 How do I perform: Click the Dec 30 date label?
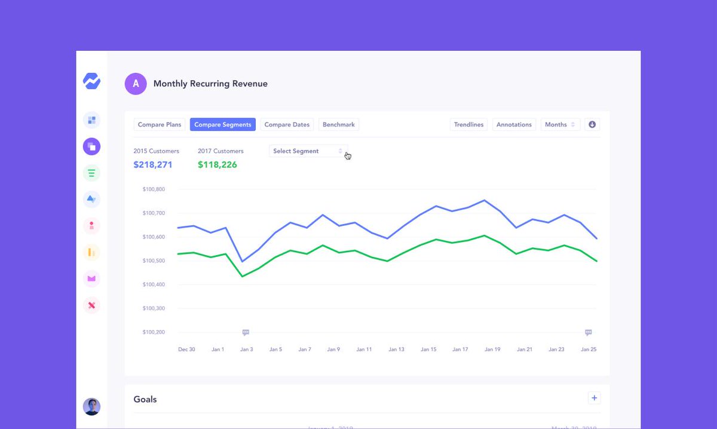coord(187,349)
